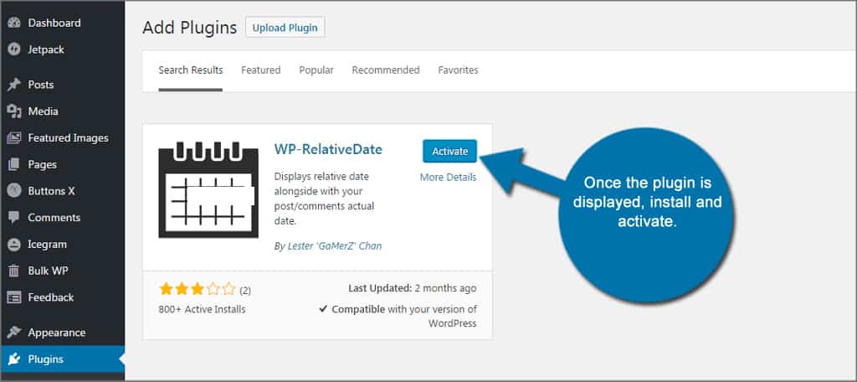
Task: Click the Media icon in sidebar
Action: click(x=14, y=111)
